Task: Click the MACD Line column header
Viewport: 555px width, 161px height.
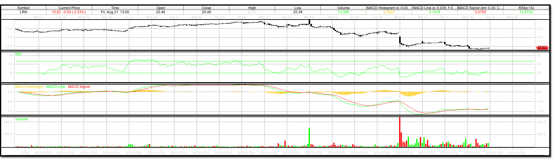Action: [434, 8]
